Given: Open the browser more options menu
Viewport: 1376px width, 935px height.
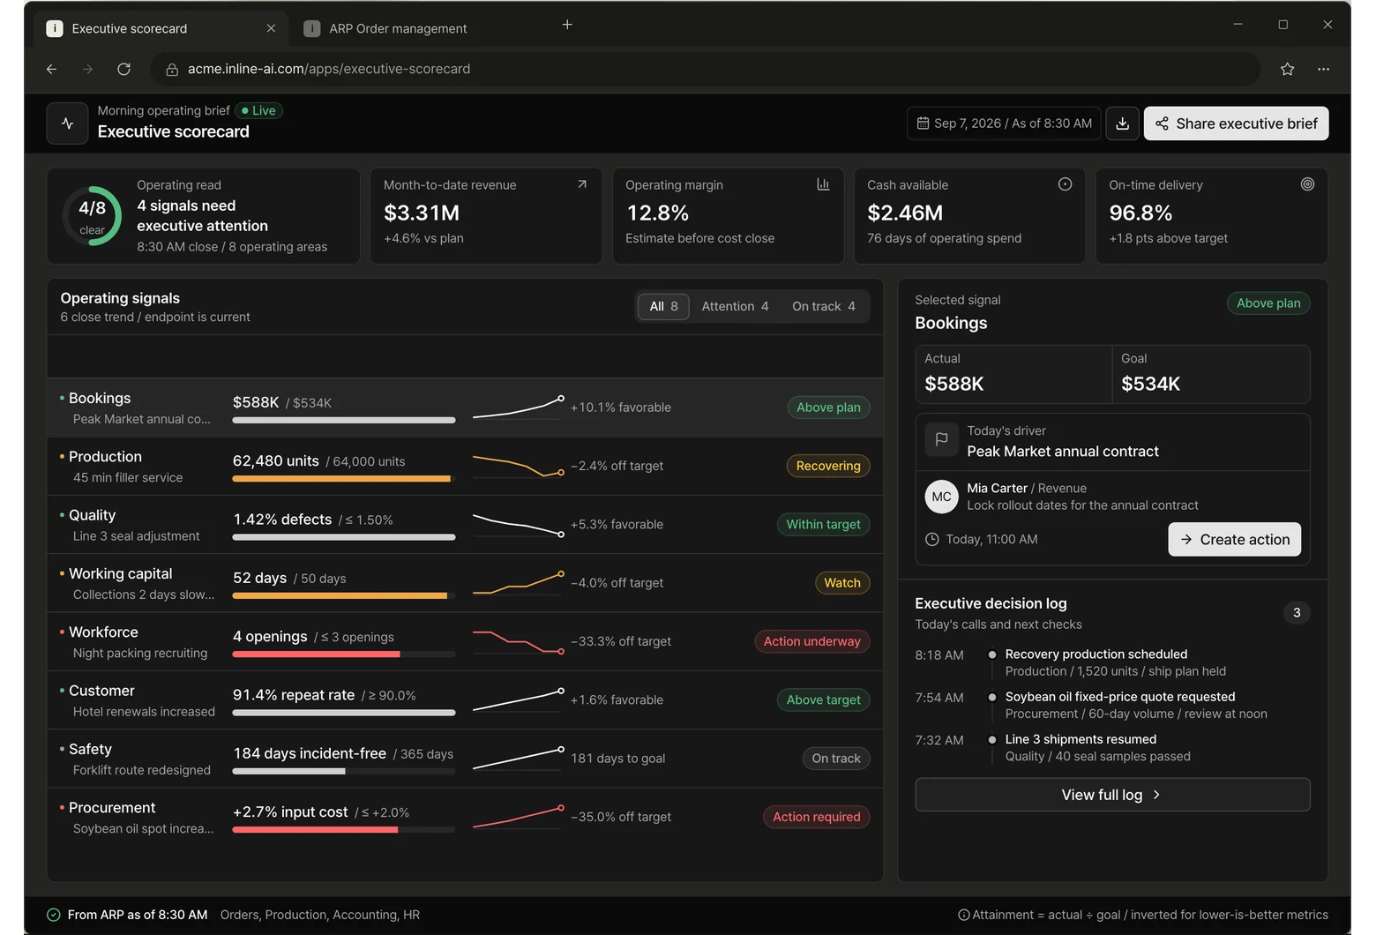Looking at the screenshot, I should point(1323,69).
